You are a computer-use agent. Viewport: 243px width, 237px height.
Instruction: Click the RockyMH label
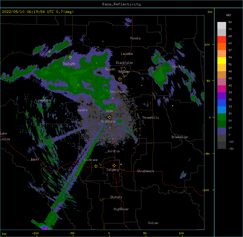[69, 64]
